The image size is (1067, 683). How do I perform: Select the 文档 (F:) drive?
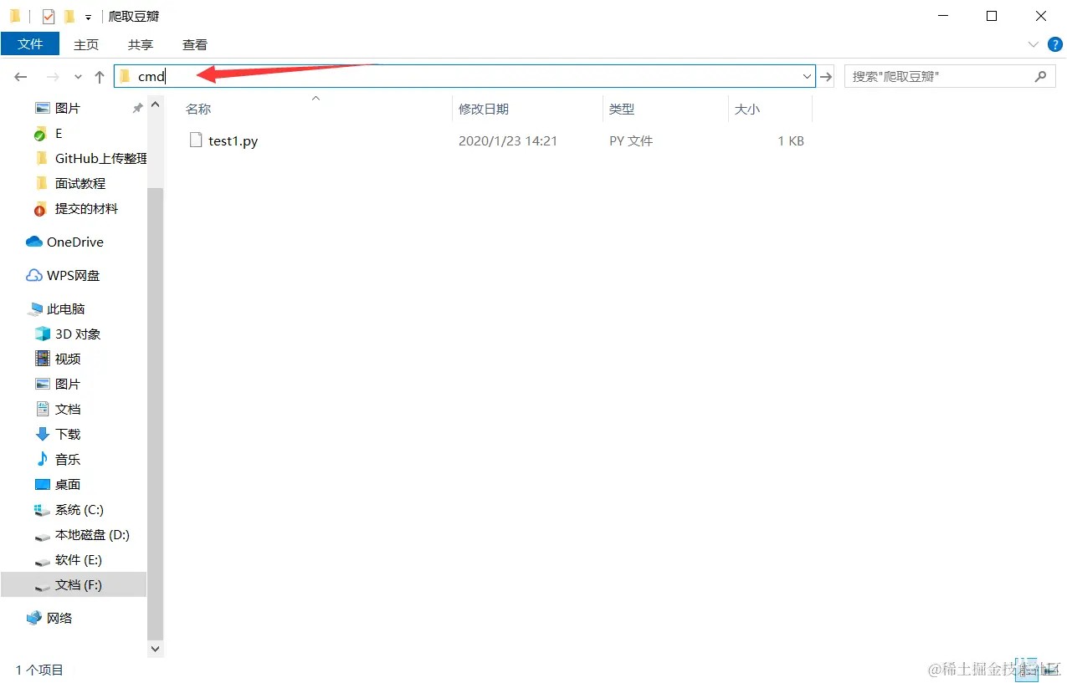79,585
